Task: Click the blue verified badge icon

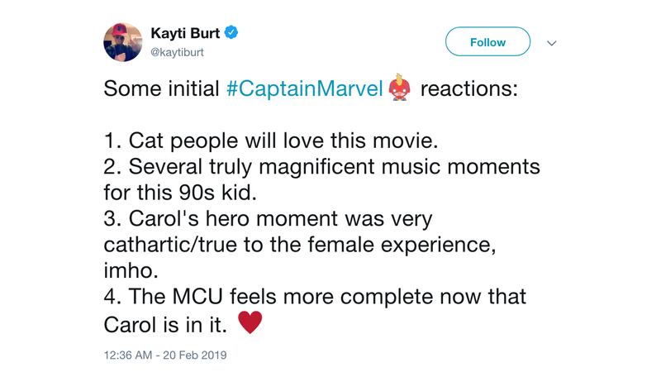Action: (x=231, y=32)
